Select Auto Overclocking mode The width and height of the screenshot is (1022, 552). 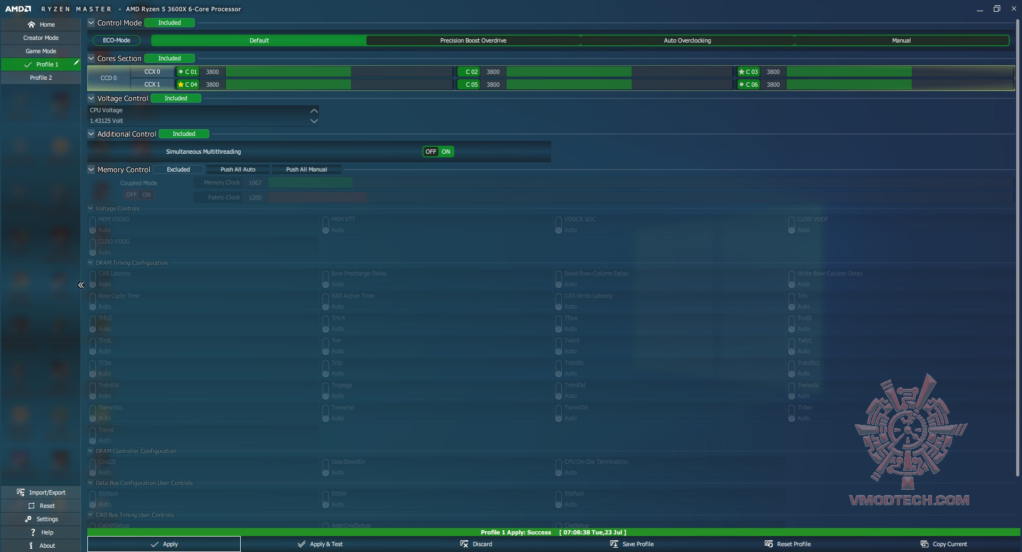click(x=688, y=40)
